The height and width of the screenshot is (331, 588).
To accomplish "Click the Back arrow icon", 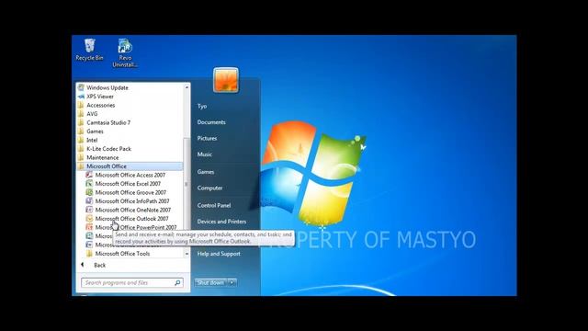I will (83, 265).
